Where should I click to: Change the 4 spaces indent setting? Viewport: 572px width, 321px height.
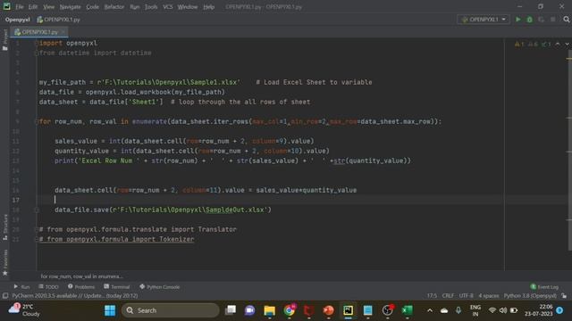click(x=489, y=296)
